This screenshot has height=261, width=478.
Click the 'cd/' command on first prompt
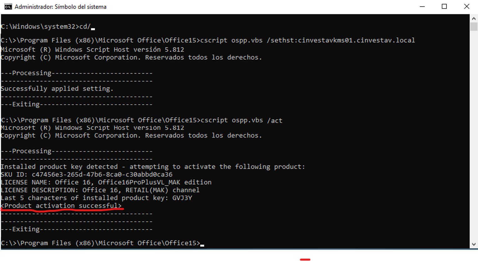tap(85, 27)
